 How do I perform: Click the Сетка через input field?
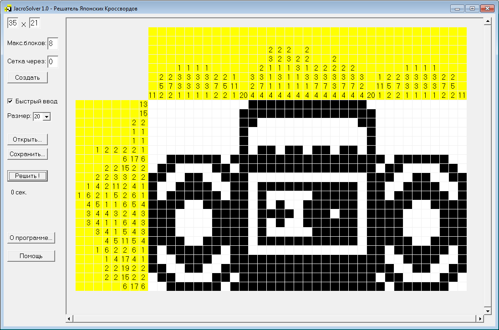(x=53, y=61)
